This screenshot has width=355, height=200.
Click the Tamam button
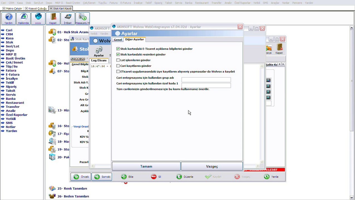(146, 166)
